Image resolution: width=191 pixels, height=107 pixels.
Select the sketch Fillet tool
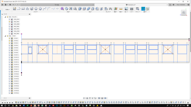click(49, 9)
